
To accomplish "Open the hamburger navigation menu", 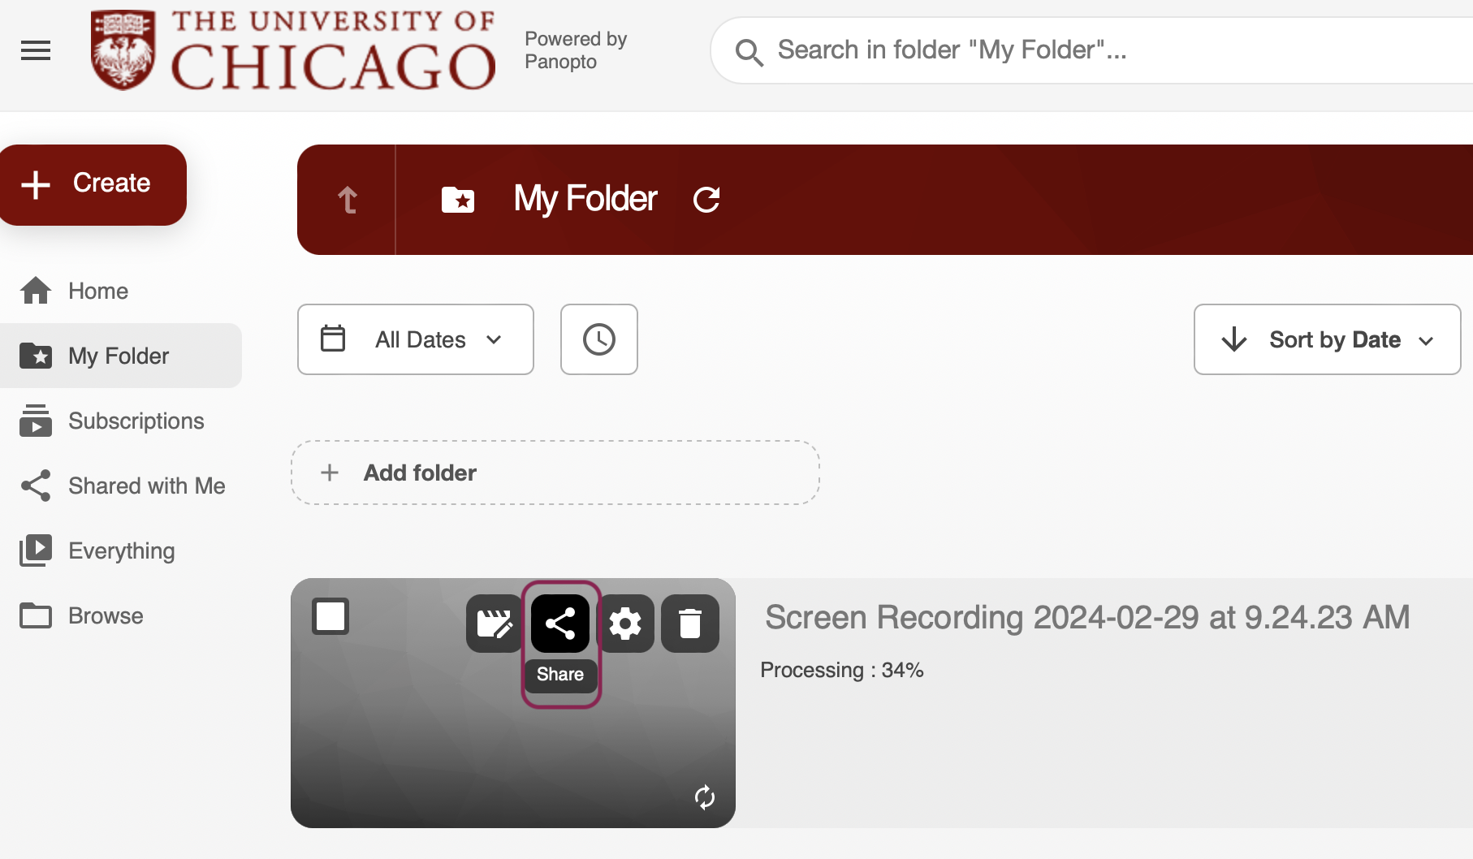I will [36, 50].
